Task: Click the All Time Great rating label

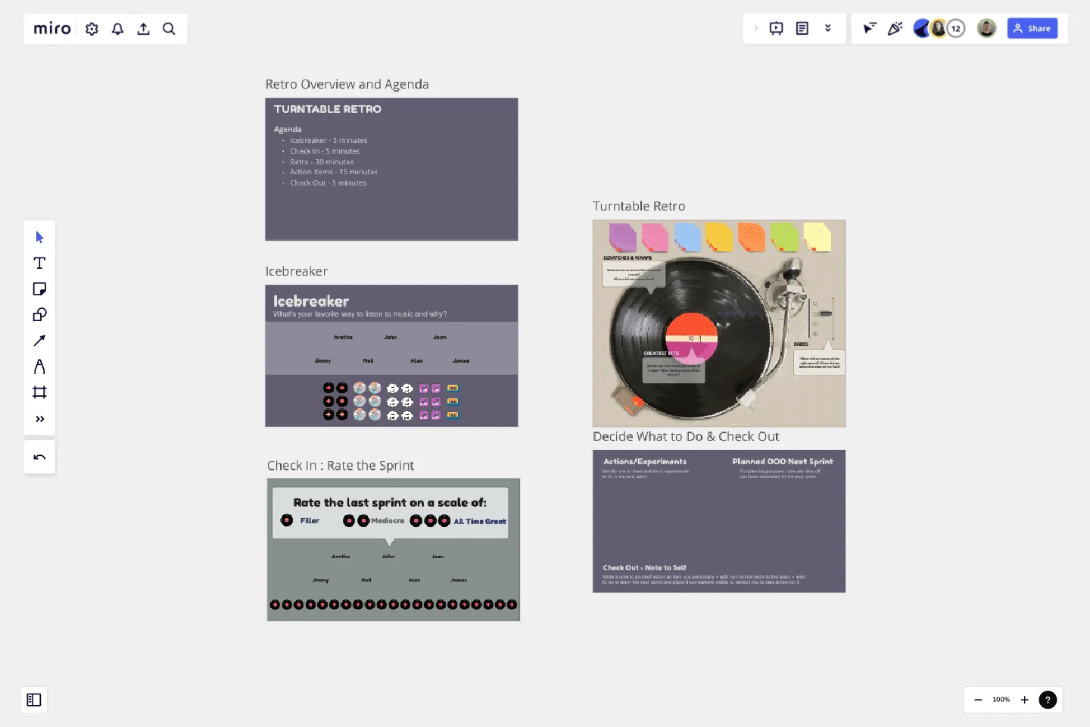Action: point(480,521)
